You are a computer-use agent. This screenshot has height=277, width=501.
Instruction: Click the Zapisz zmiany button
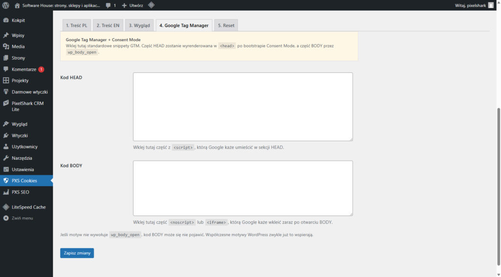[x=77, y=253]
